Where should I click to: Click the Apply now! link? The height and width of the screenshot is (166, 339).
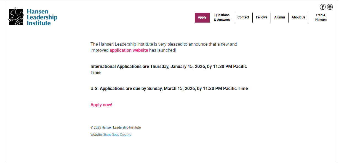tap(101, 105)
